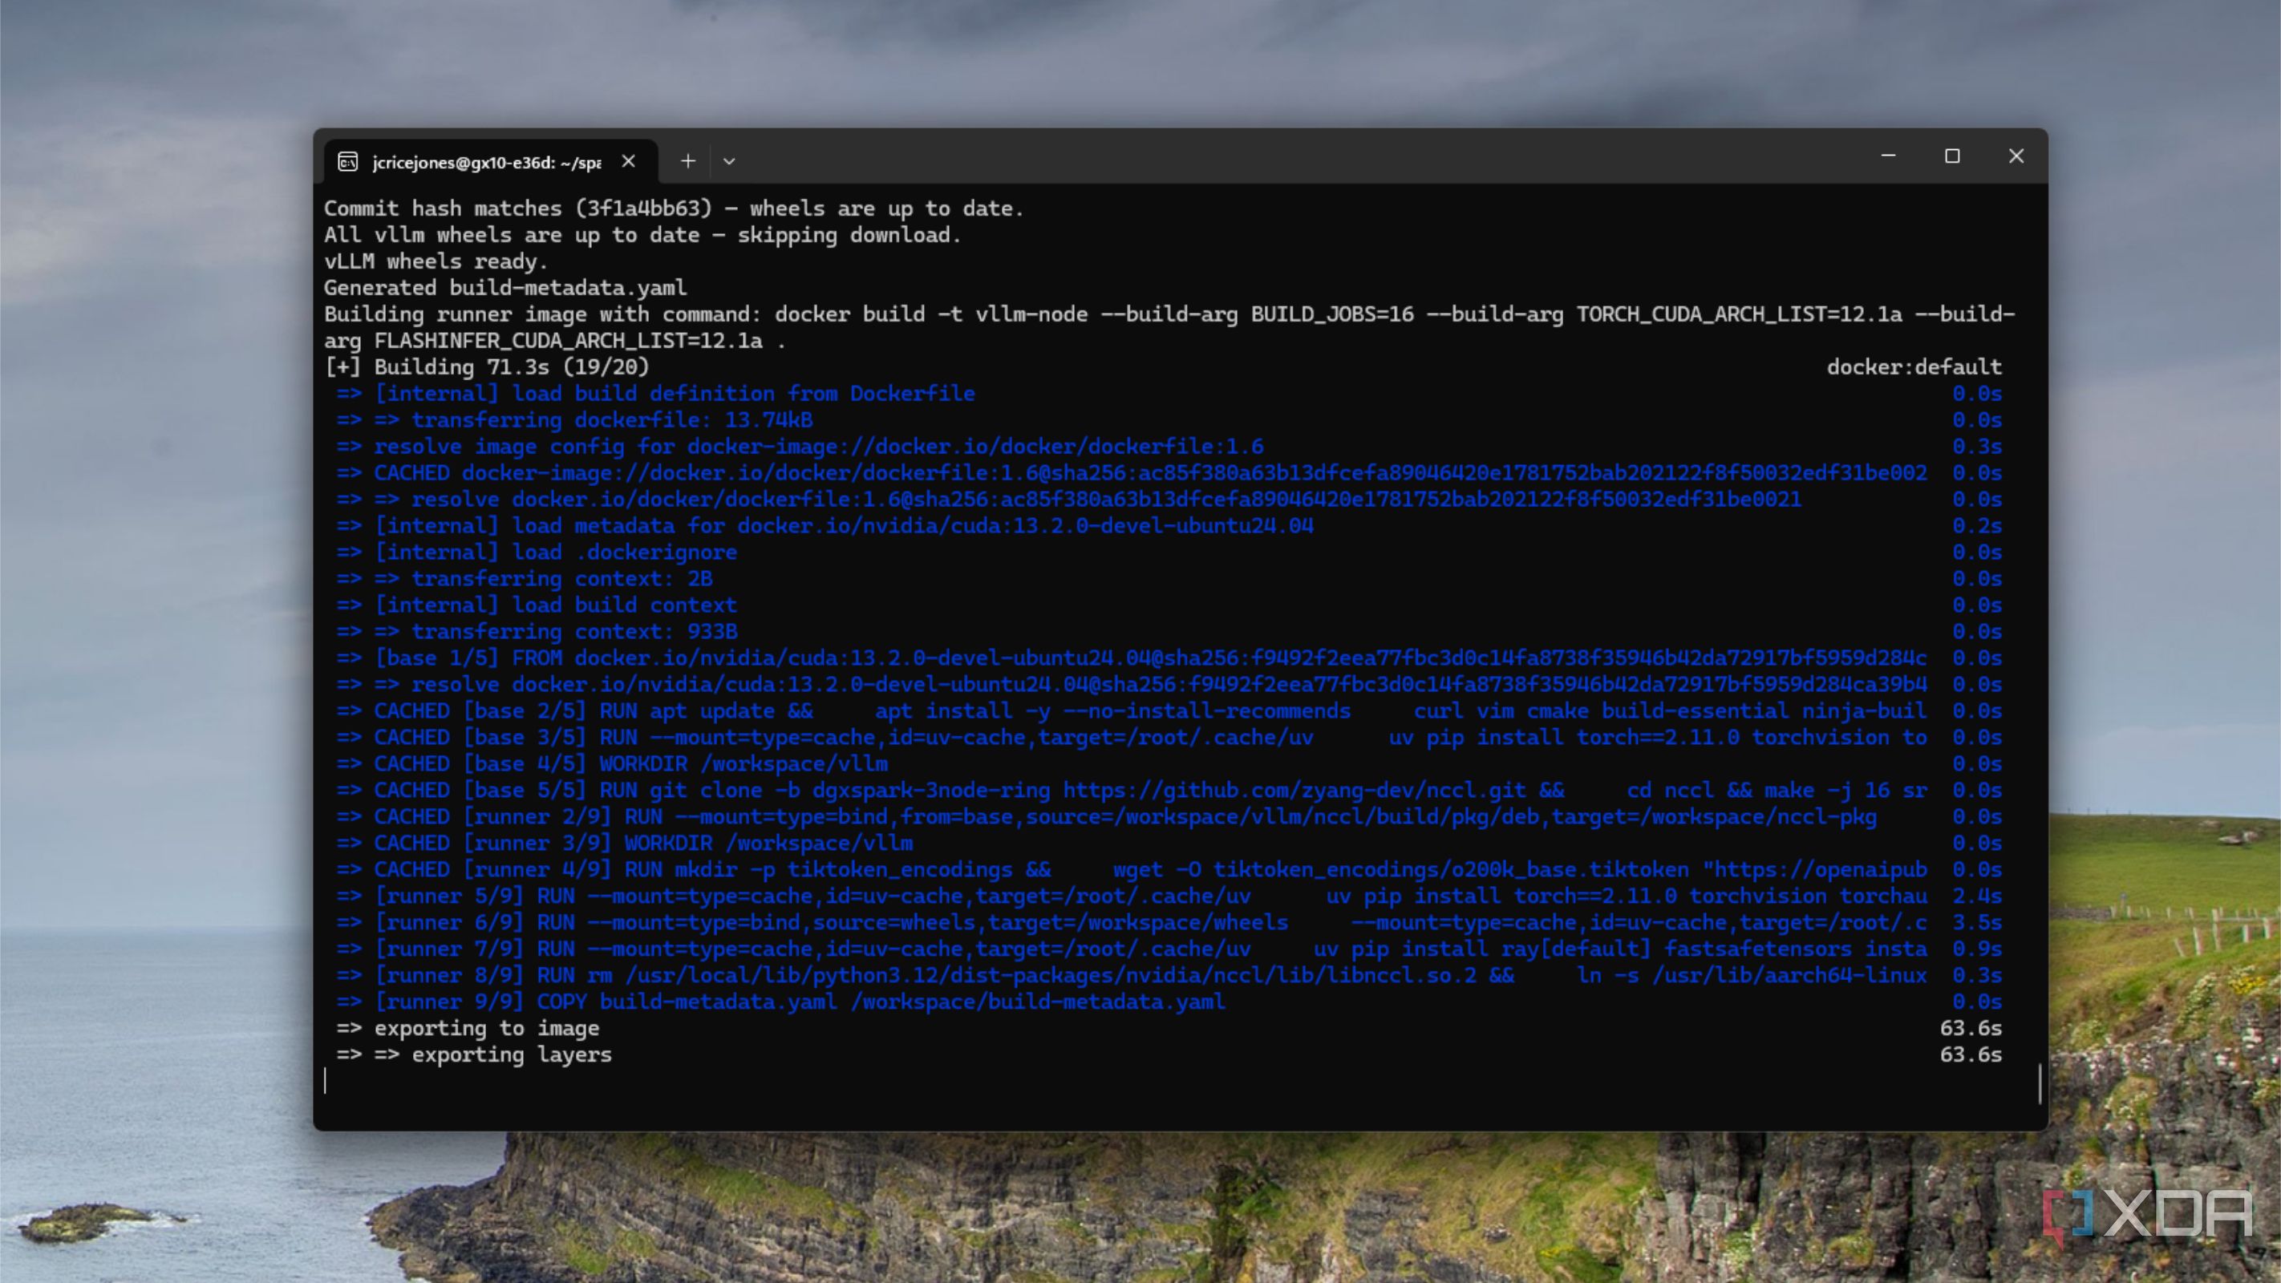
Task: Click the "=> exporting to image" line
Action: (x=468, y=1029)
